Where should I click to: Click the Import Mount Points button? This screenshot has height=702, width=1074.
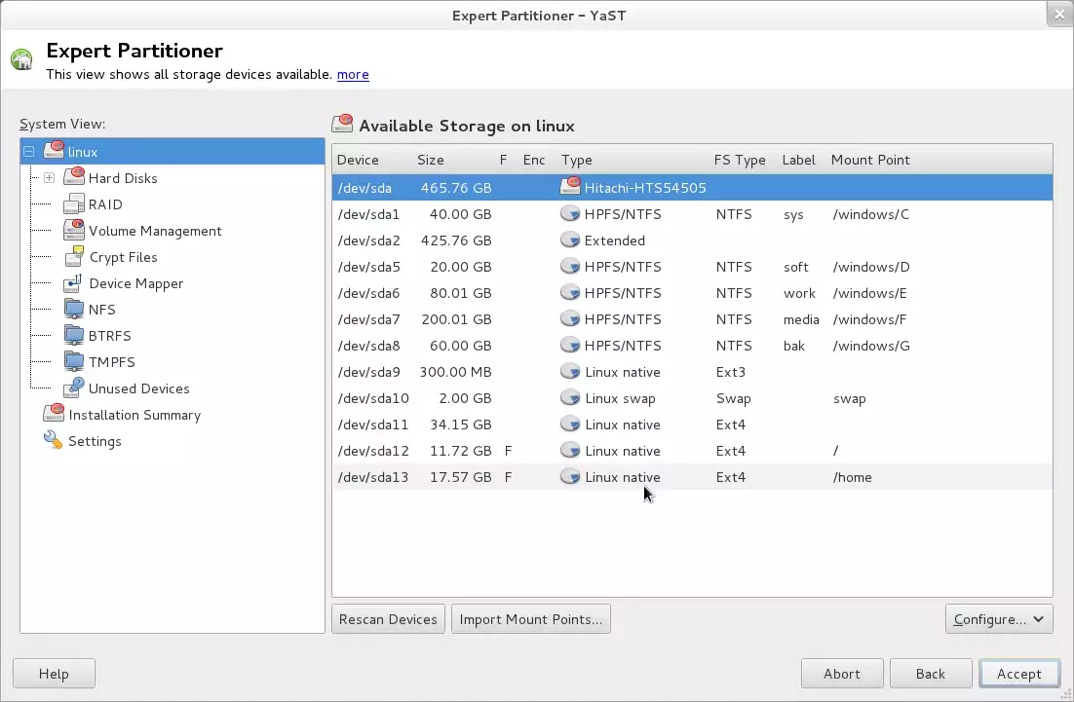[531, 619]
